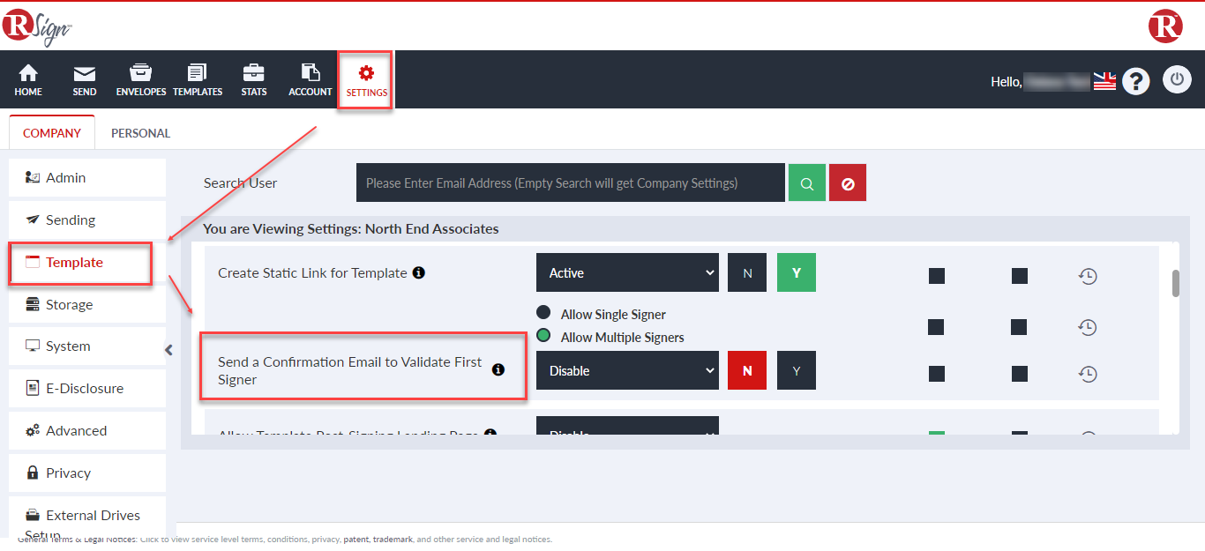This screenshot has width=1205, height=551.
Task: Open System settings in sidebar
Action: [87, 346]
